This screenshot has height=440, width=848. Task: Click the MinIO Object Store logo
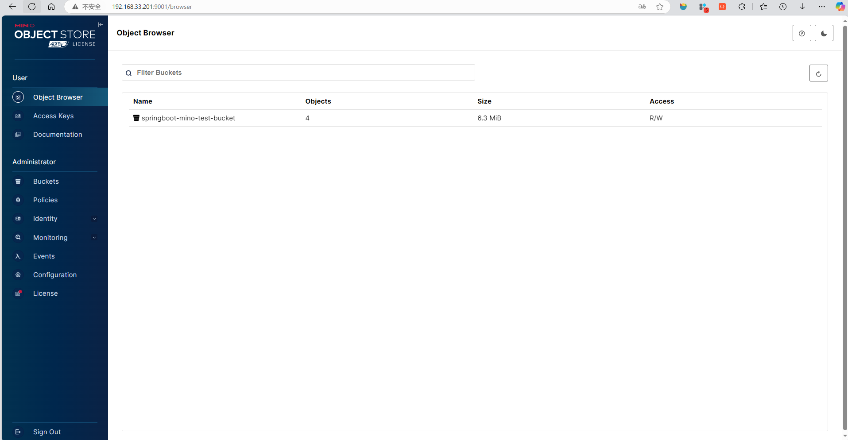coord(55,35)
